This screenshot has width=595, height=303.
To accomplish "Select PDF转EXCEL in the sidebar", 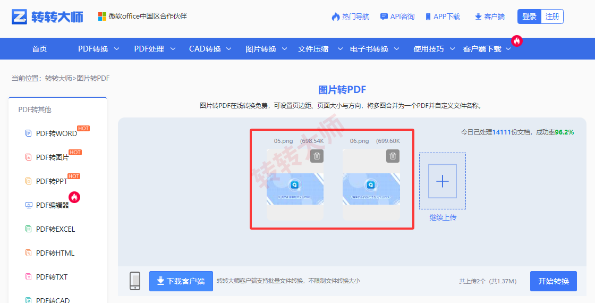I will [x=55, y=229].
